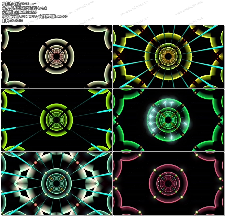Open the lime-green ring thumbnail
Screen dimensions: 225x216
(x=57, y=120)
